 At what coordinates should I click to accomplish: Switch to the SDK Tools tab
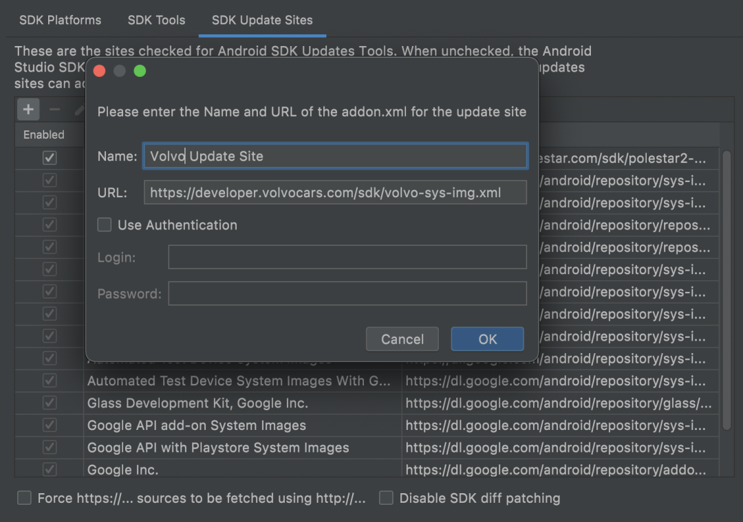click(x=156, y=20)
